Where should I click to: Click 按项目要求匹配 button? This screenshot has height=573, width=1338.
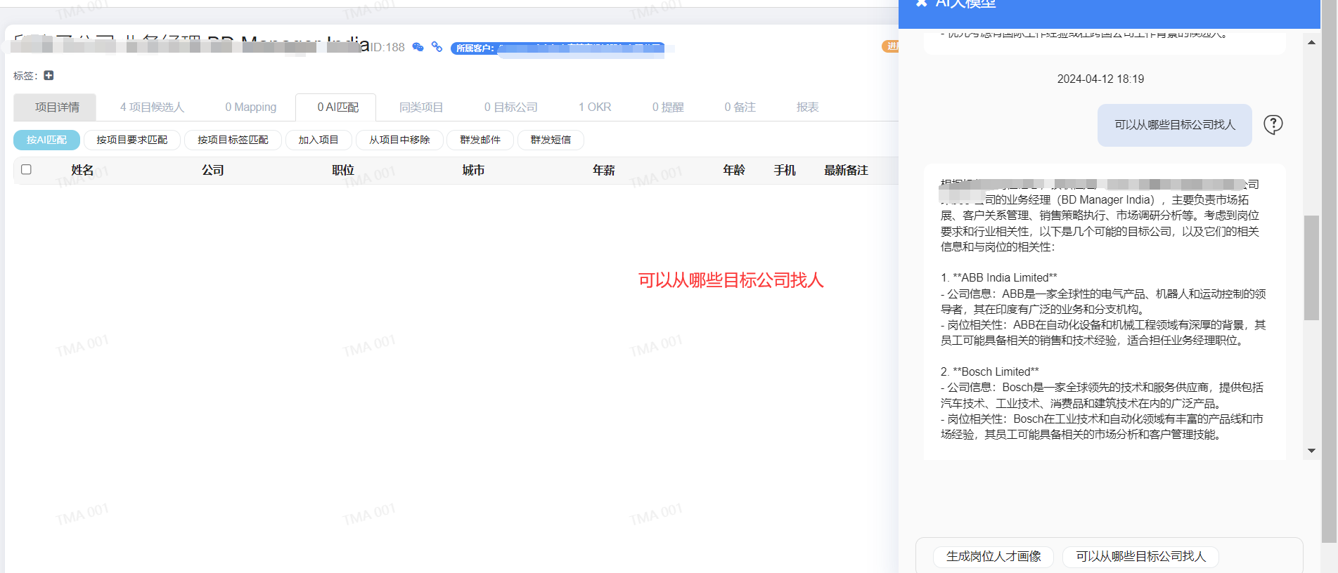132,140
